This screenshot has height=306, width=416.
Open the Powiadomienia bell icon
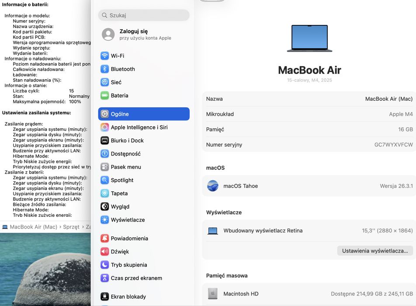click(104, 239)
